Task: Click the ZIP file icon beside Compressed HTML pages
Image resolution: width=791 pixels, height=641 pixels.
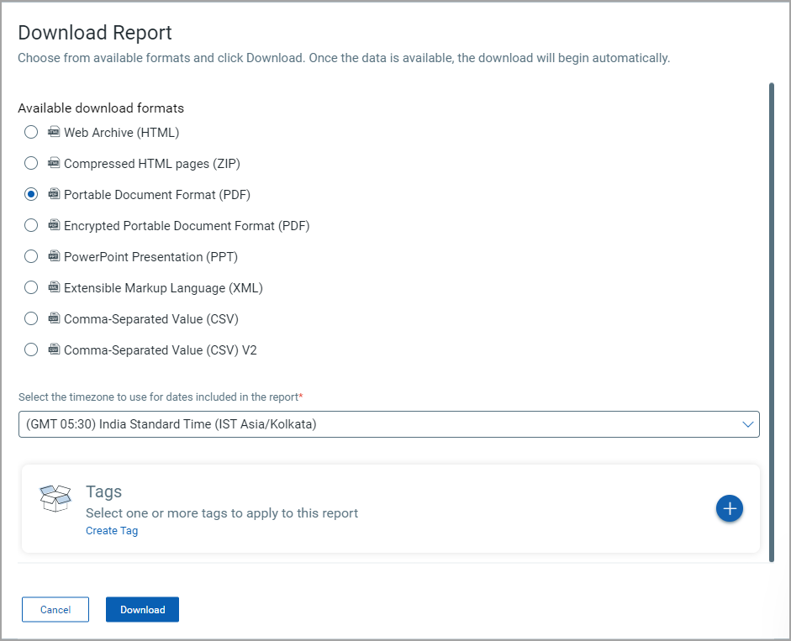Action: click(x=54, y=163)
